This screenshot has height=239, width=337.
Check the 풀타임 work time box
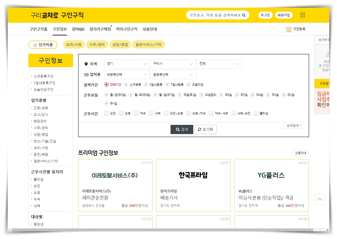point(256,113)
